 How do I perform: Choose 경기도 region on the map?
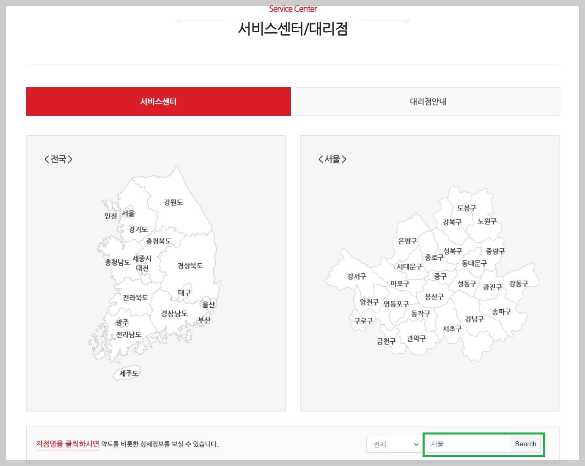coord(138,229)
